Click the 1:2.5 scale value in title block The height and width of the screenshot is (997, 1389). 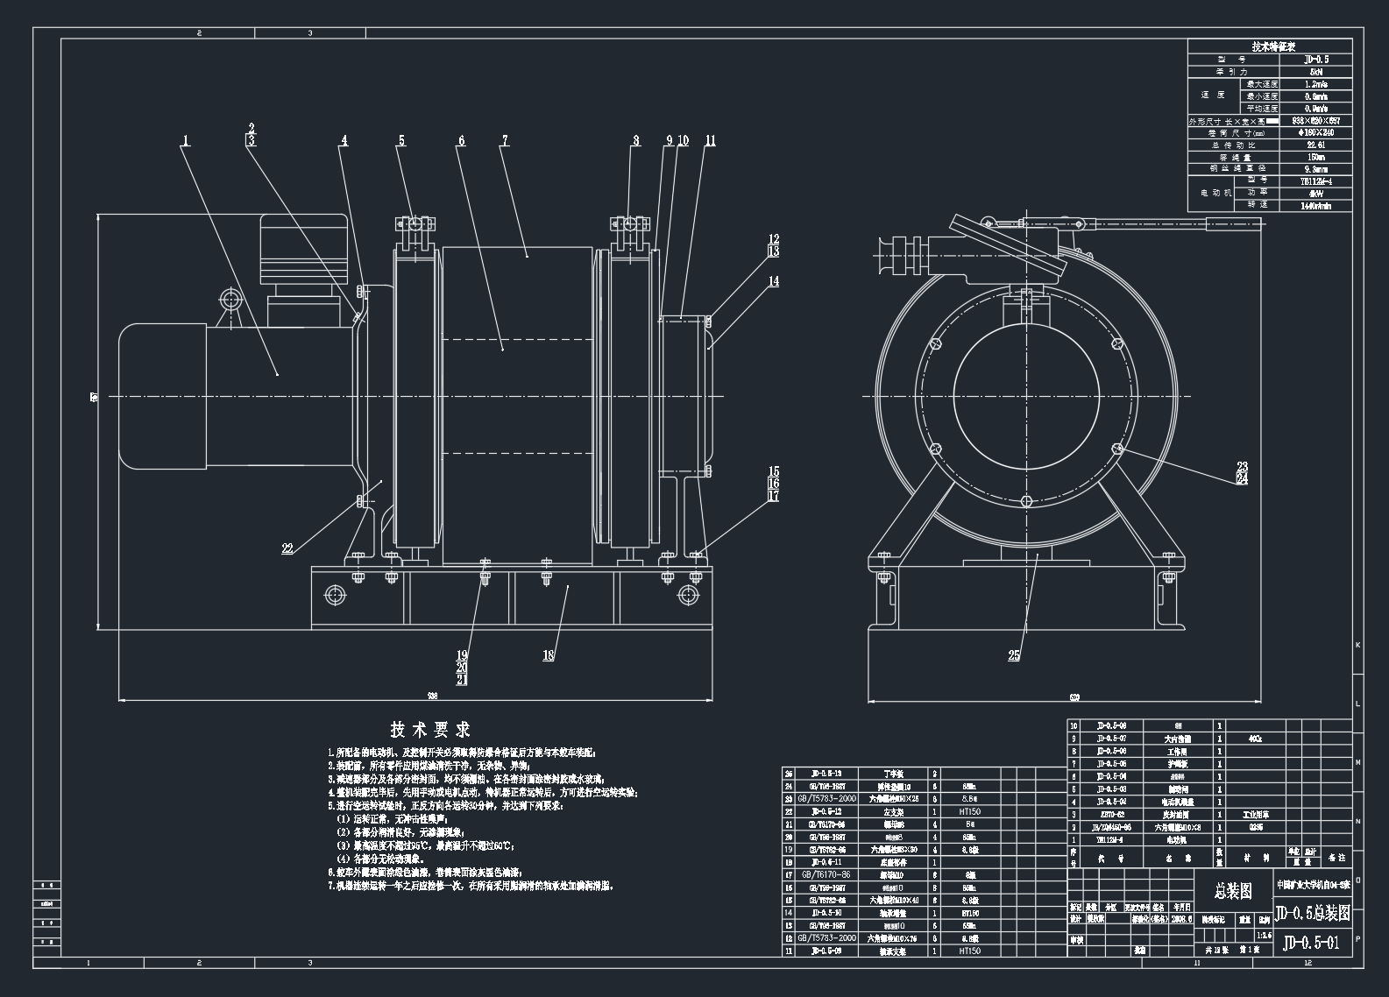pos(1265,936)
